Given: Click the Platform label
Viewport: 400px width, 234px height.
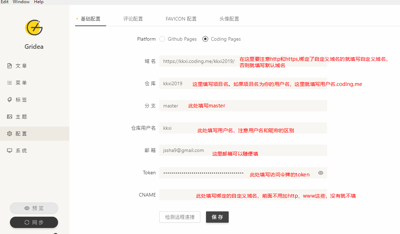Looking at the screenshot, I should (147, 39).
